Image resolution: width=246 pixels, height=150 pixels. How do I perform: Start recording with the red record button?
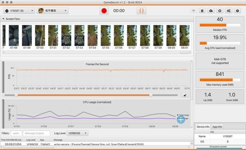point(104,11)
